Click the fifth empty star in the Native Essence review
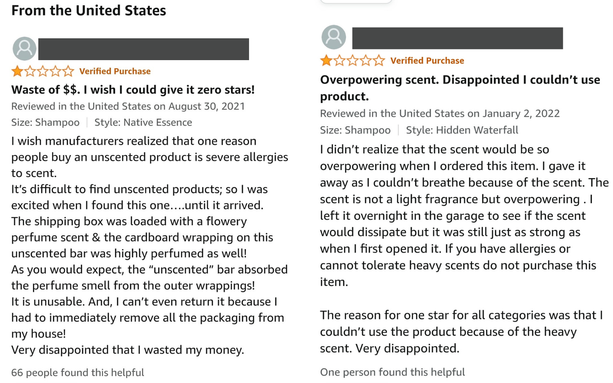 pos(68,71)
